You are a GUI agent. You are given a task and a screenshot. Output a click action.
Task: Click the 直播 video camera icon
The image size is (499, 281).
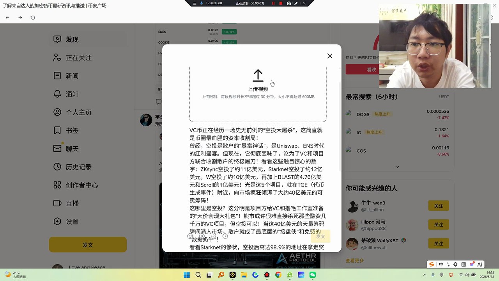click(x=57, y=203)
